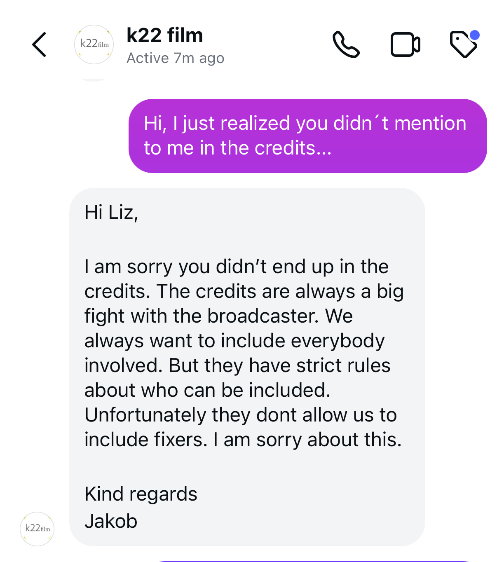Screen dimensions: 497x562
Task: Select the purple sent message bubble
Action: point(307,136)
